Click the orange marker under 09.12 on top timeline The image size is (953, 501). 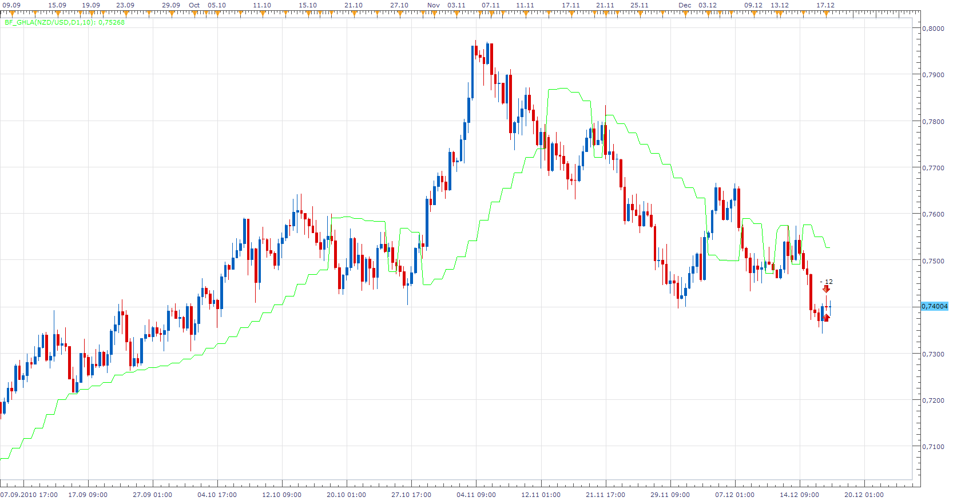click(x=753, y=13)
